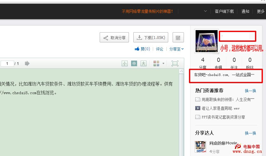Click 同桌的妳Movie avatar thumbnail
Image resolution: width=266 pixels, height=156 pixels.
200,147
